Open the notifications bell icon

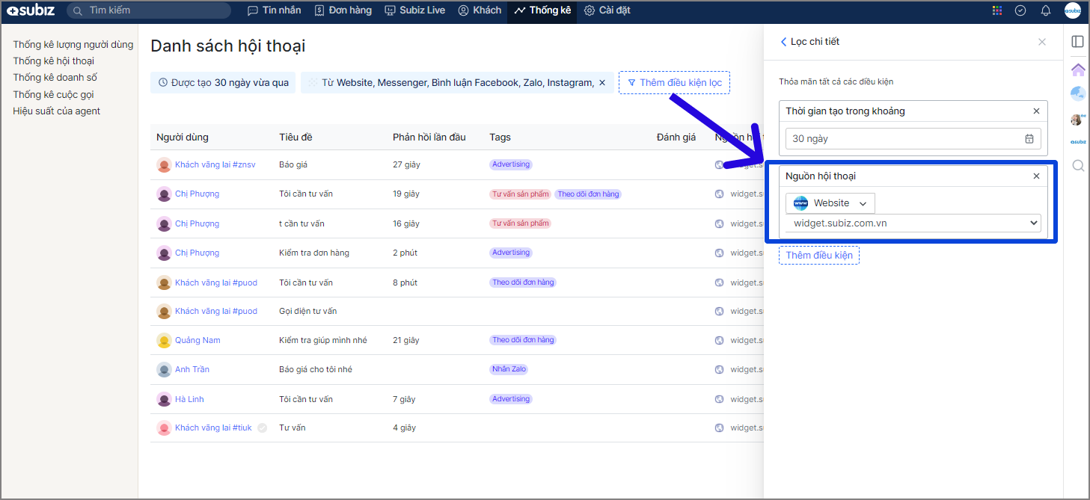(1046, 10)
